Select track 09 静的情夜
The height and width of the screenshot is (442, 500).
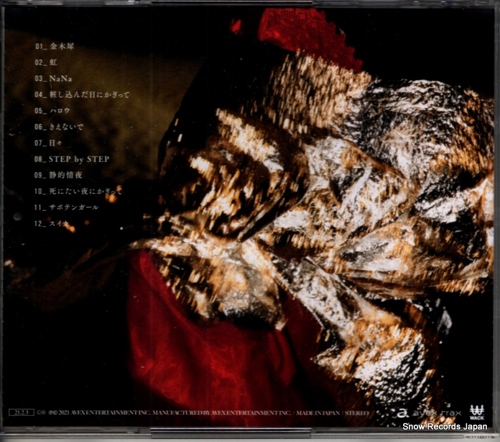pyautogui.click(x=58, y=175)
